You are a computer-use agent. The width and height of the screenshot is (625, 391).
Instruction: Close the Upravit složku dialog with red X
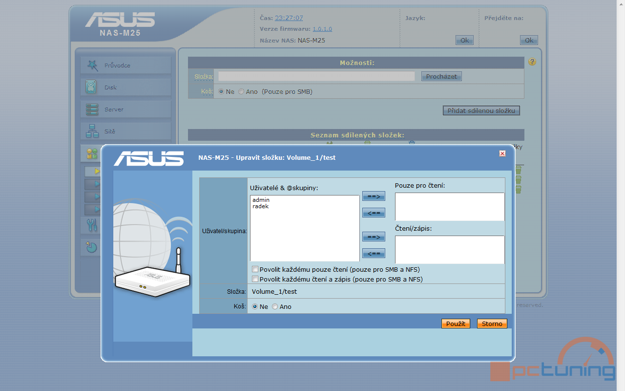[502, 153]
